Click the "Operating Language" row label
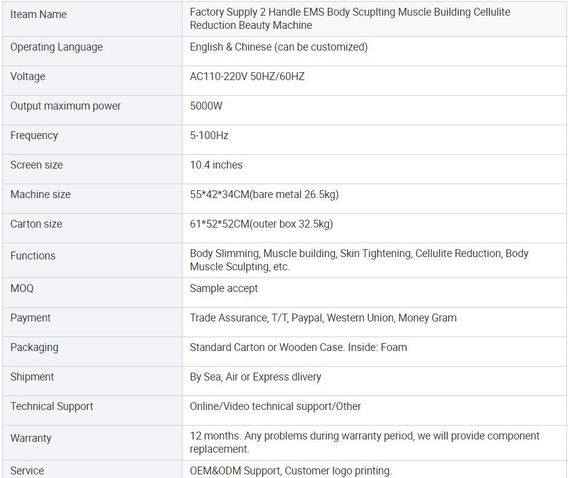585x478 pixels. 57,47
